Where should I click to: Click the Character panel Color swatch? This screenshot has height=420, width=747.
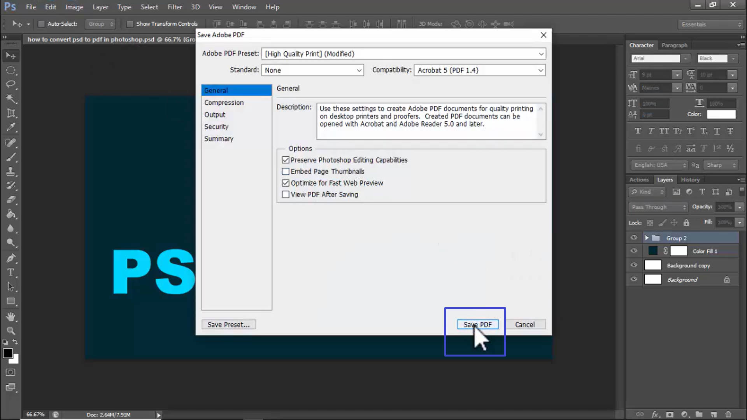721,114
